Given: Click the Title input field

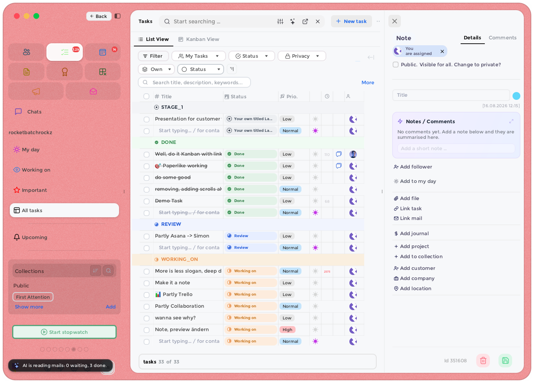Looking at the screenshot, I should 451,95.
